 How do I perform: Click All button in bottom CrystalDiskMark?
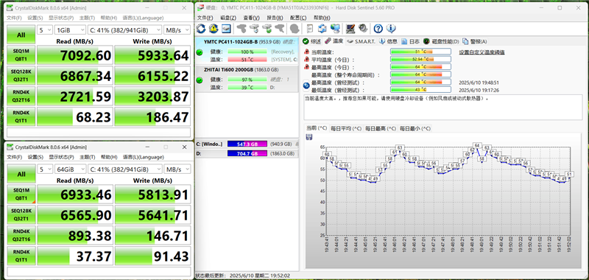pos(21,175)
